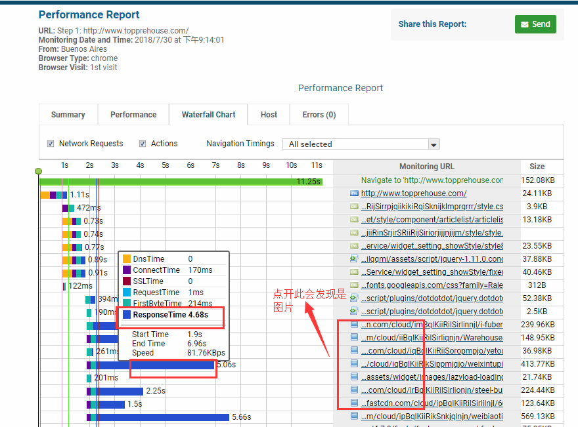Click the HTML file icon beside topprehouse.com URL
578x427 pixels.
(x=354, y=193)
